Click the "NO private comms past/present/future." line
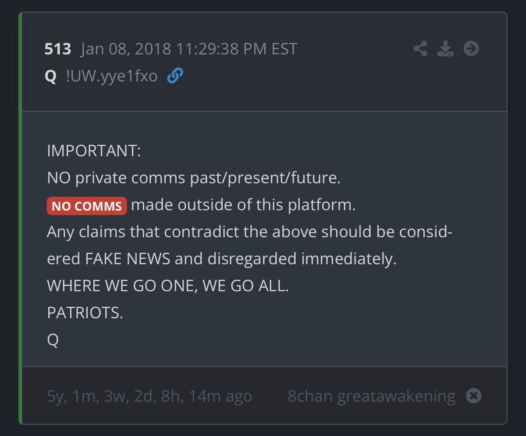 tap(193, 178)
